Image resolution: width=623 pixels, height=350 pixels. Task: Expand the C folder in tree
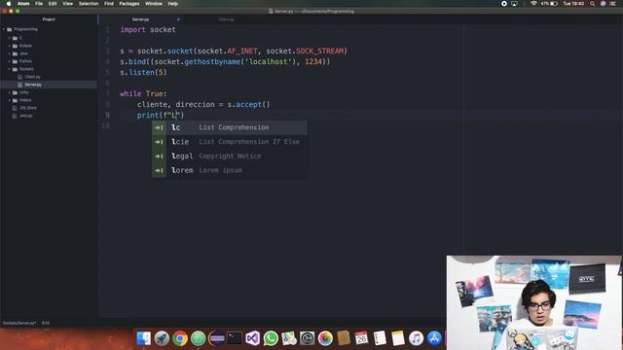(x=10, y=38)
